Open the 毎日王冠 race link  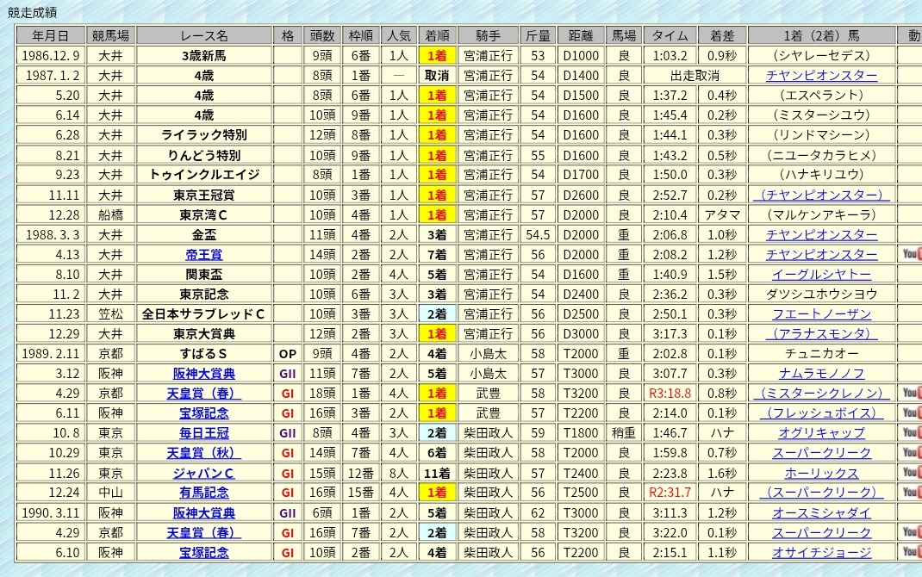pyautogui.click(x=204, y=432)
